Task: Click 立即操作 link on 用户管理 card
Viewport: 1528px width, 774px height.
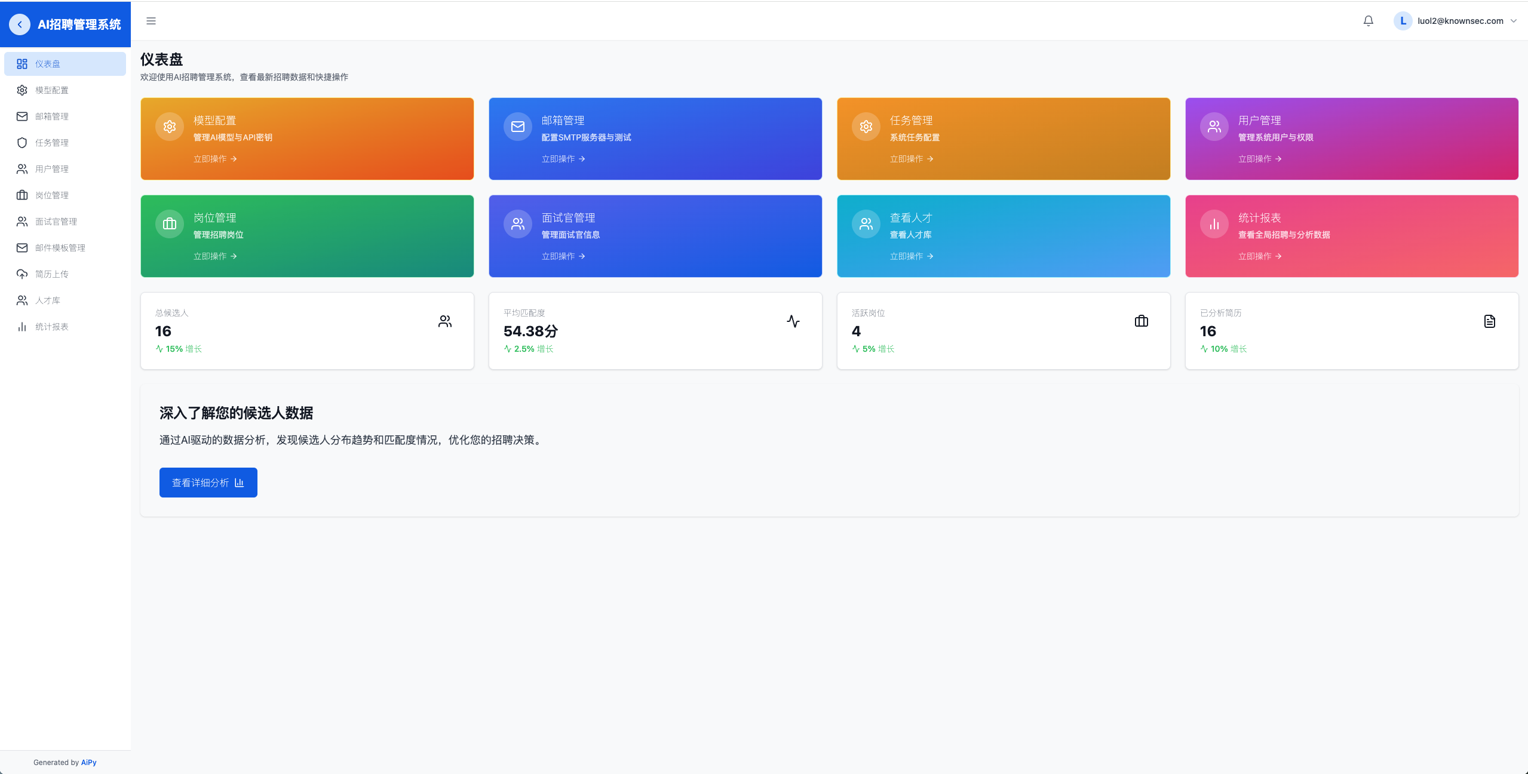Action: pyautogui.click(x=1259, y=159)
